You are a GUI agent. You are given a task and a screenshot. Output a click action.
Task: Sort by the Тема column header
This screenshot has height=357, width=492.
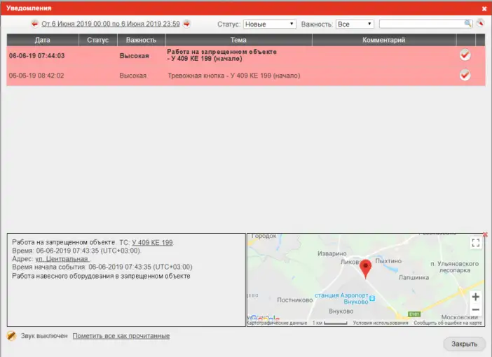pos(238,40)
